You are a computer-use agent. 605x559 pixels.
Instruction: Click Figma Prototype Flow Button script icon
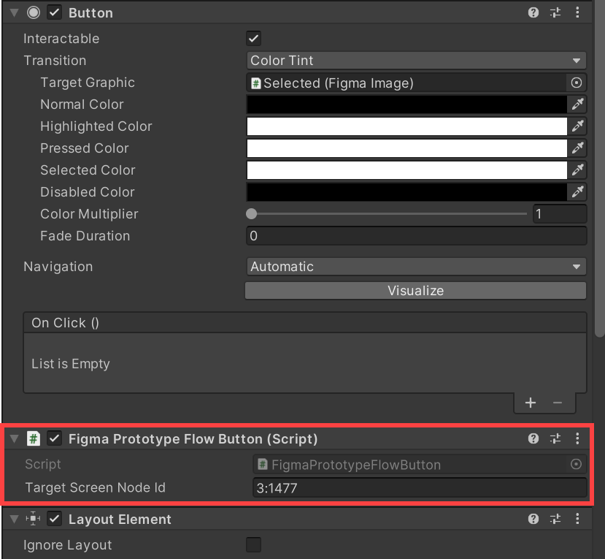(x=34, y=439)
